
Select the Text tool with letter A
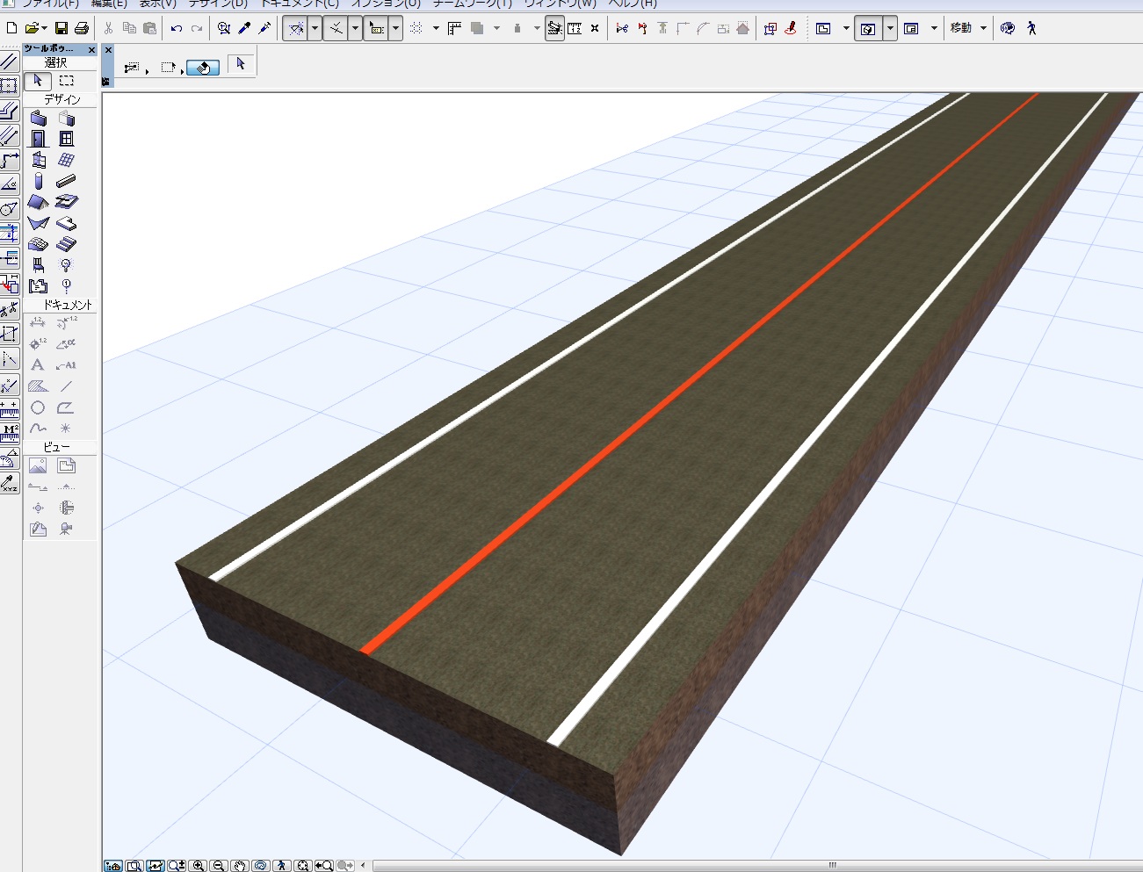[x=38, y=365]
